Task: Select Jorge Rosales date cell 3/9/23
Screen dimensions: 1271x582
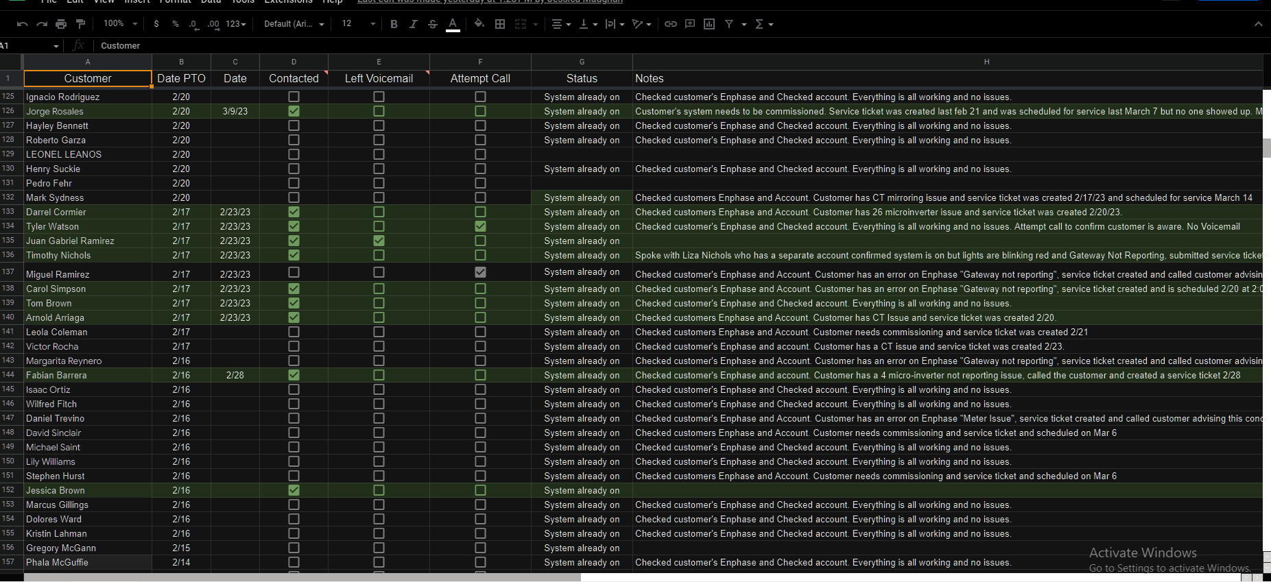Action: [x=235, y=111]
